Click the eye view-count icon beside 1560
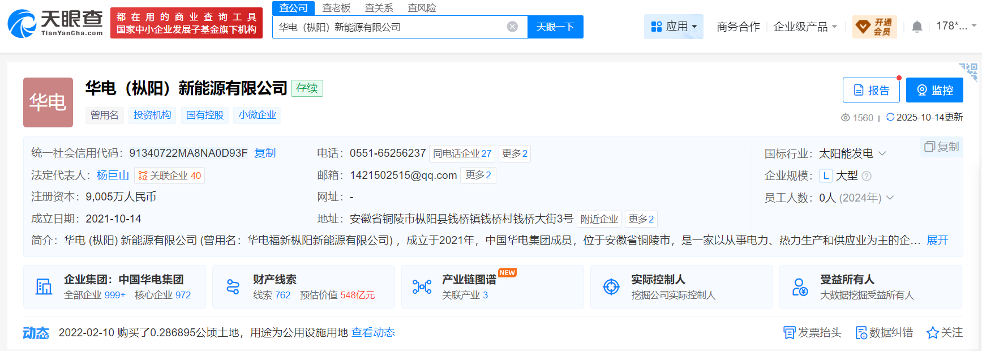The width and height of the screenshot is (982, 351). tap(846, 117)
